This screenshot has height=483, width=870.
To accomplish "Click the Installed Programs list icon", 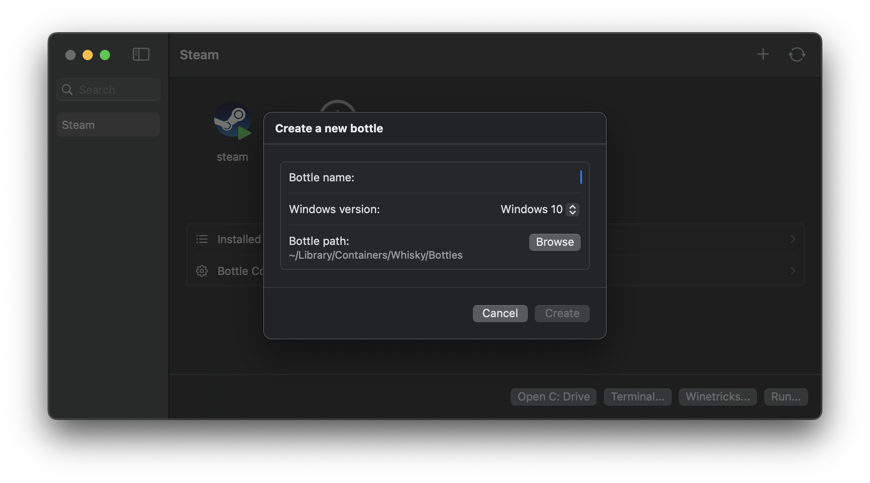I will pyautogui.click(x=202, y=239).
